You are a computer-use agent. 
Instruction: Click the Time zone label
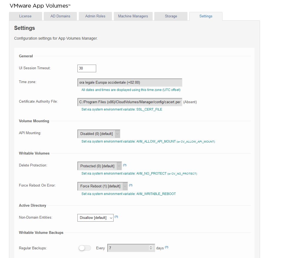(x=27, y=82)
